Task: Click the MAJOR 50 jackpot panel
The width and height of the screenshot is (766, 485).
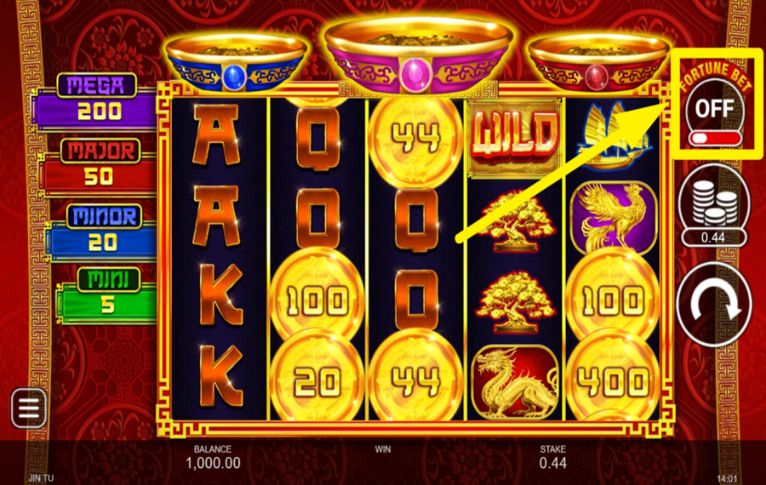Action: click(x=100, y=168)
